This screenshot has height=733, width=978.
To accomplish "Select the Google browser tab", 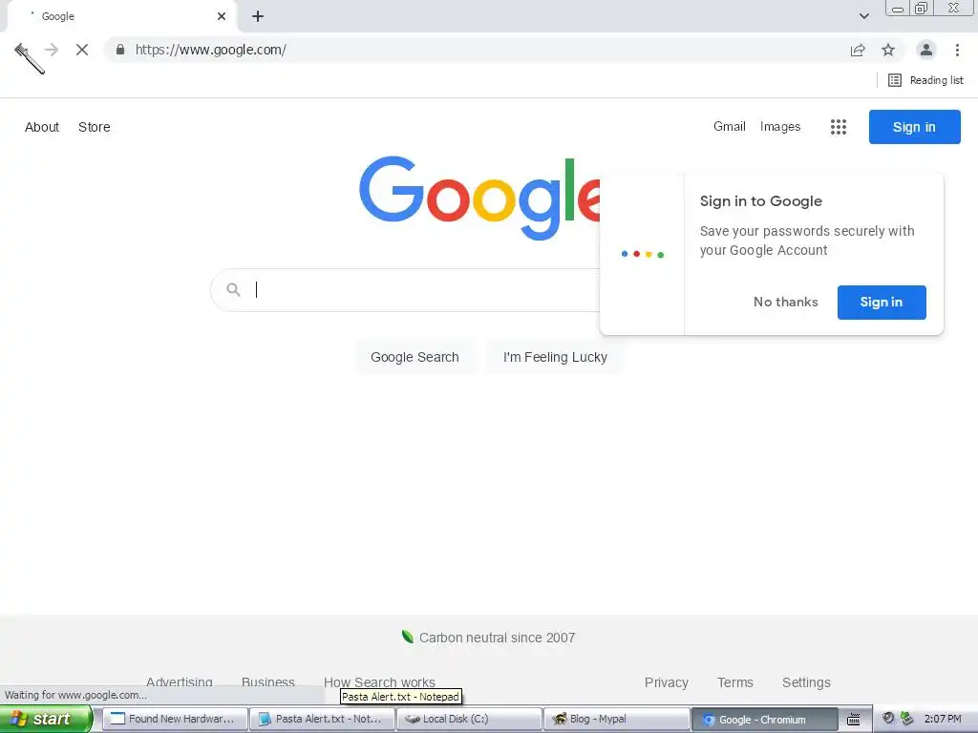I will click(x=121, y=16).
